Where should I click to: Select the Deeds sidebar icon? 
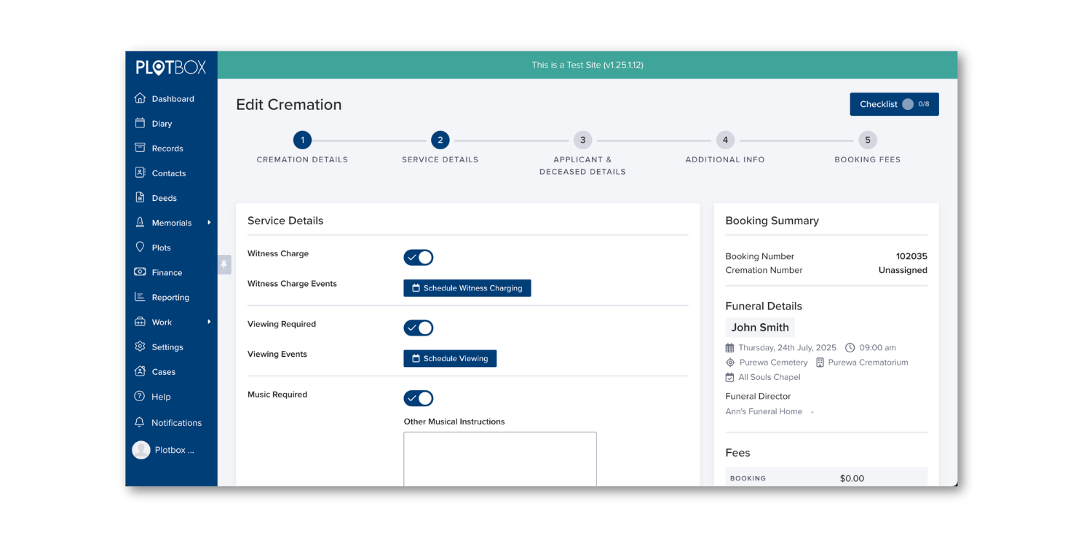coord(141,197)
